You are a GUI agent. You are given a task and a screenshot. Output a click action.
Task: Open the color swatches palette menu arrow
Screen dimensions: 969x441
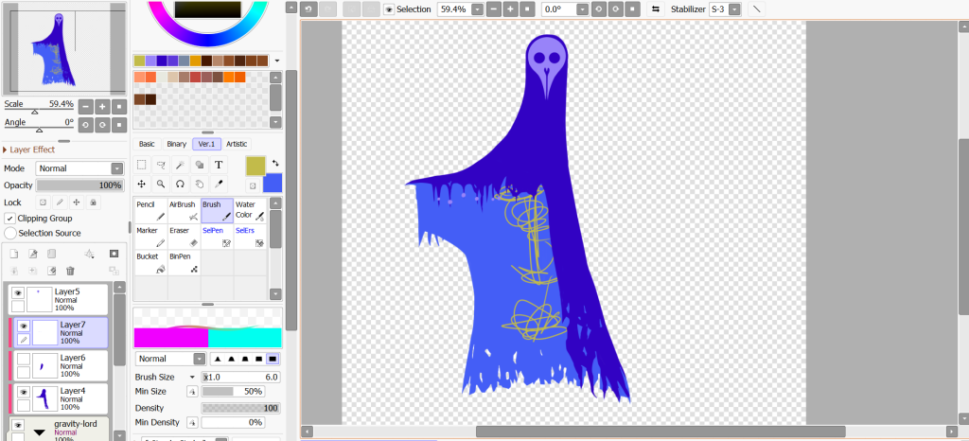pos(277,61)
